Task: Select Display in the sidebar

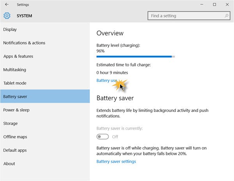Action: [45, 29]
